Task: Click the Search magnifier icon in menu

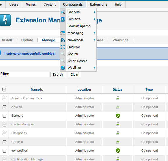Action: (x=63, y=54)
